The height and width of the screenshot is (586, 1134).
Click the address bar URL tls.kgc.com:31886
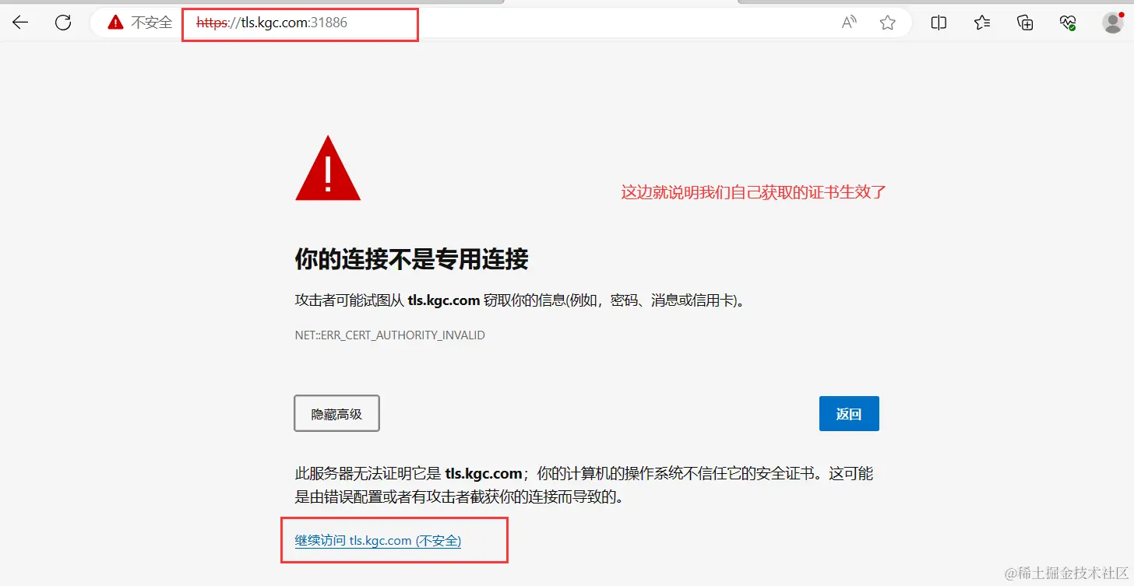[x=272, y=23]
